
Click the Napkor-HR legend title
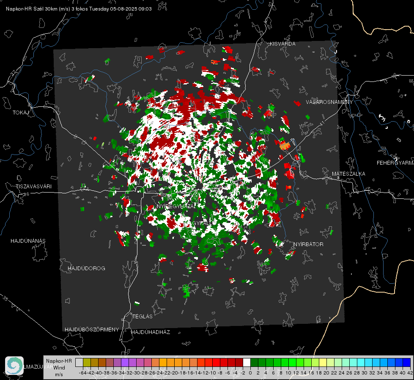point(59,361)
